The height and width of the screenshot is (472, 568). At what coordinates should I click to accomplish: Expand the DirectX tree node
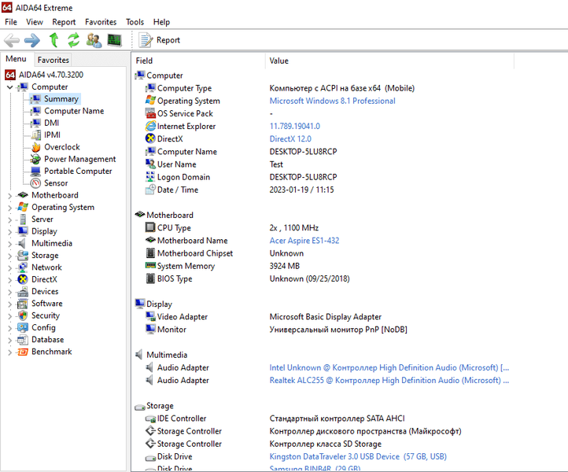[x=9, y=280]
